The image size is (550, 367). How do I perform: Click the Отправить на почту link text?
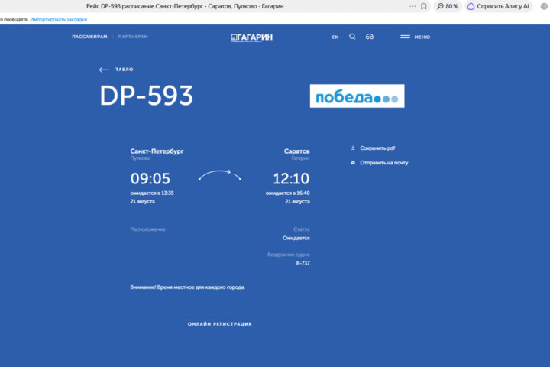click(x=384, y=163)
